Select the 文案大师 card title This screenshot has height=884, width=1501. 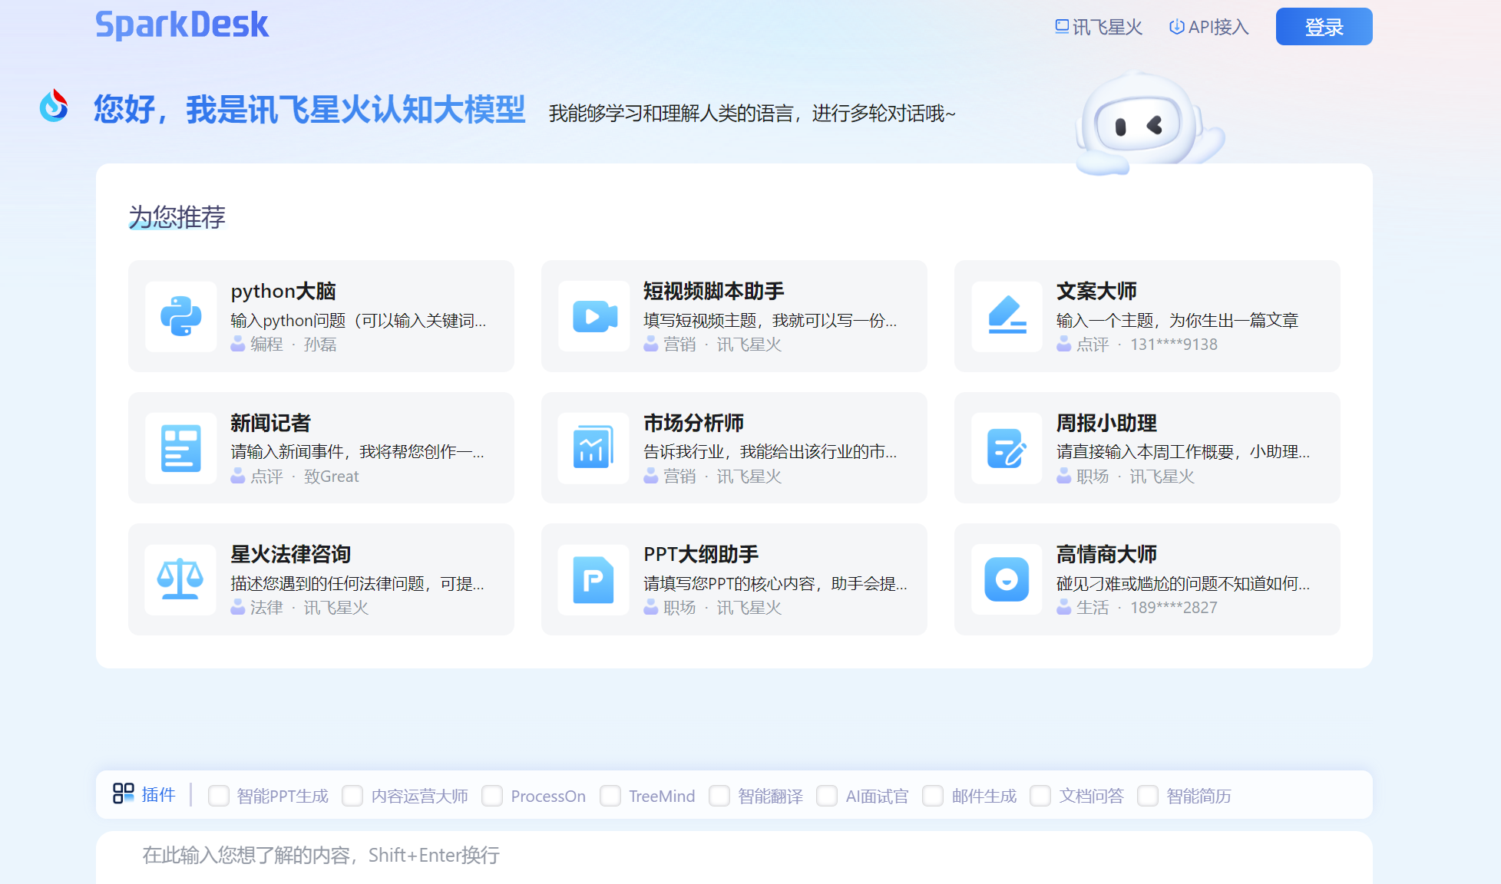1096,292
